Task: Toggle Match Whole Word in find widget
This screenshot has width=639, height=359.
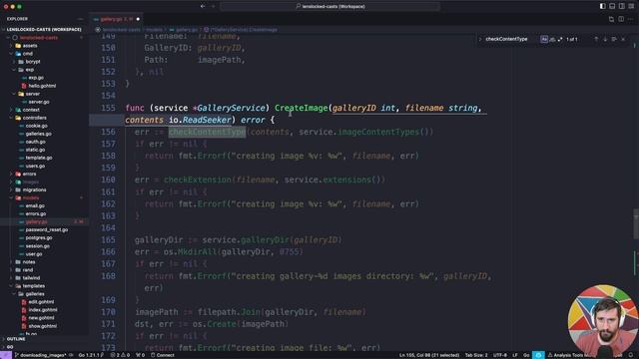Action: coord(552,39)
